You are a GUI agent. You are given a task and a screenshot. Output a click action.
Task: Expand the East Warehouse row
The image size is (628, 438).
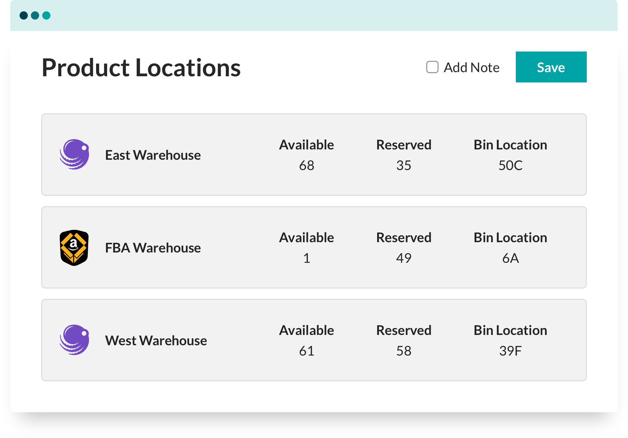pyautogui.click(x=314, y=155)
